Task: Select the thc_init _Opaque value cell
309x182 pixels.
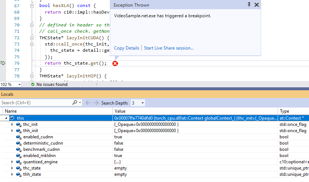Action: (x=195, y=124)
